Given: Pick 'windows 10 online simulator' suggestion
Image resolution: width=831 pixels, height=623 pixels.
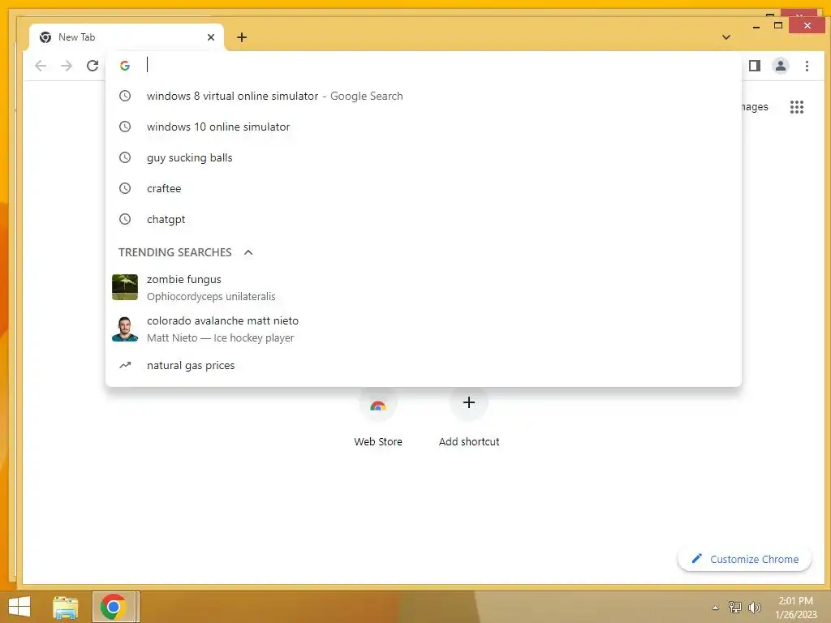Looking at the screenshot, I should pos(424,127).
